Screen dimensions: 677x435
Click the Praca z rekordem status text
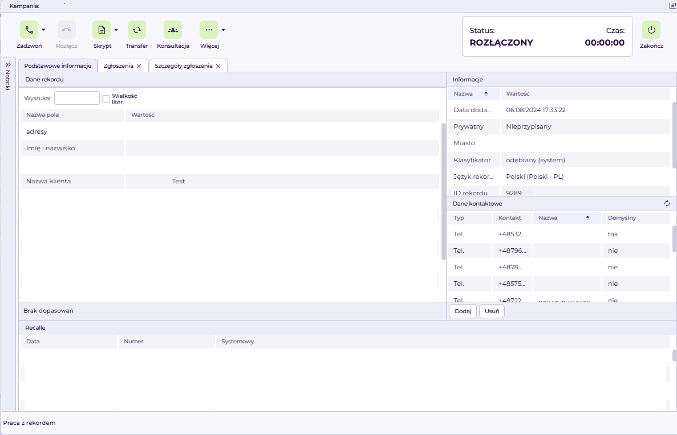pos(29,423)
